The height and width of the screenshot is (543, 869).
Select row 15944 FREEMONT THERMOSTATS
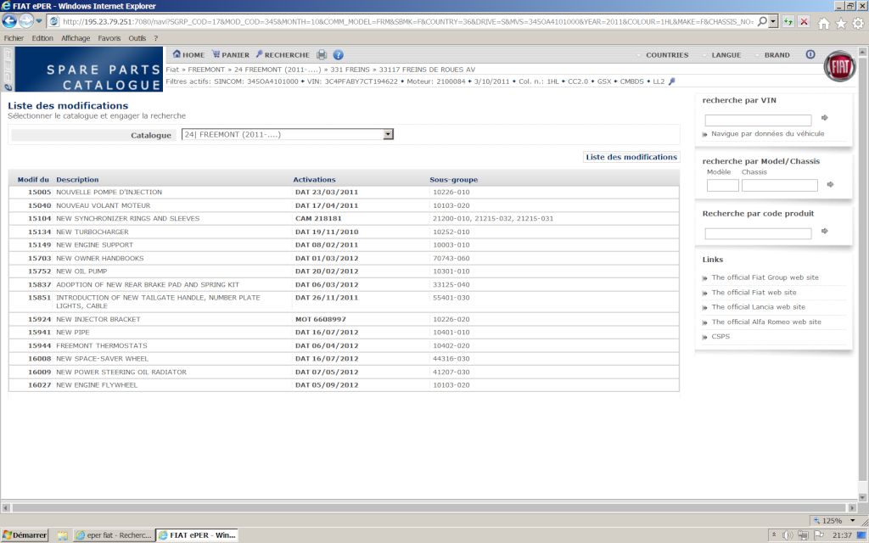344,346
